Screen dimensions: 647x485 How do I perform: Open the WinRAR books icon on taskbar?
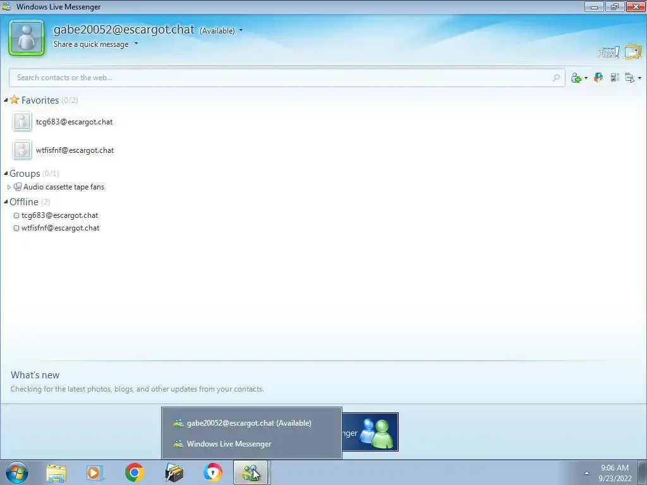point(174,472)
